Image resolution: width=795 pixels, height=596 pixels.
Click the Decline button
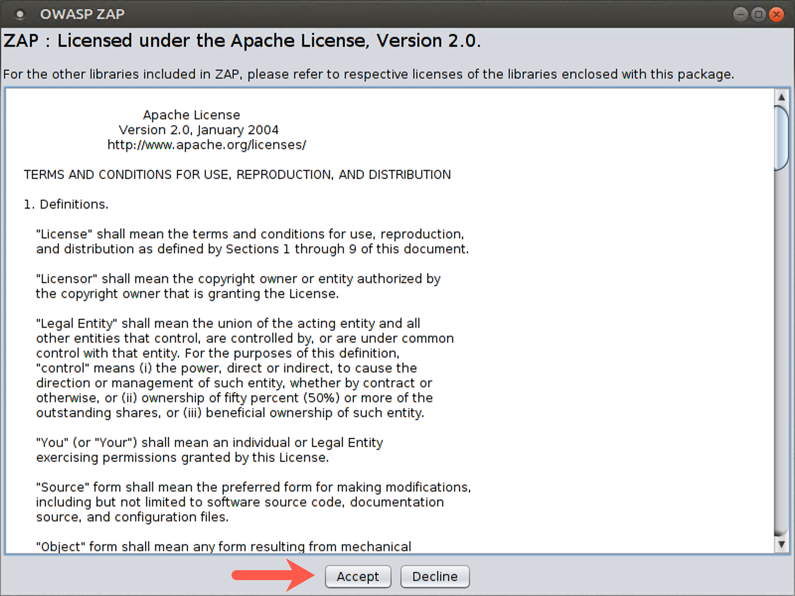click(435, 576)
